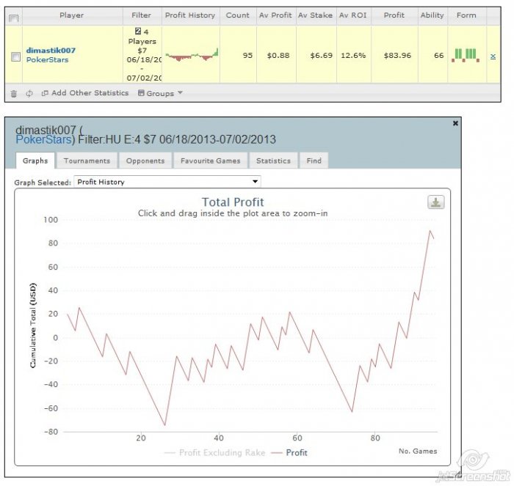Click the filter number badge icon
The height and width of the screenshot is (486, 514).
tap(137, 32)
